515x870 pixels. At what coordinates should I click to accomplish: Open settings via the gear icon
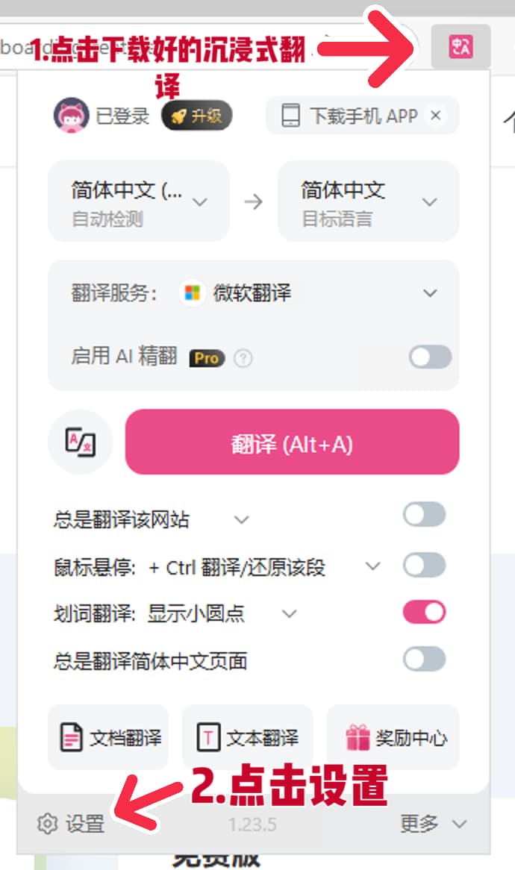(x=48, y=824)
